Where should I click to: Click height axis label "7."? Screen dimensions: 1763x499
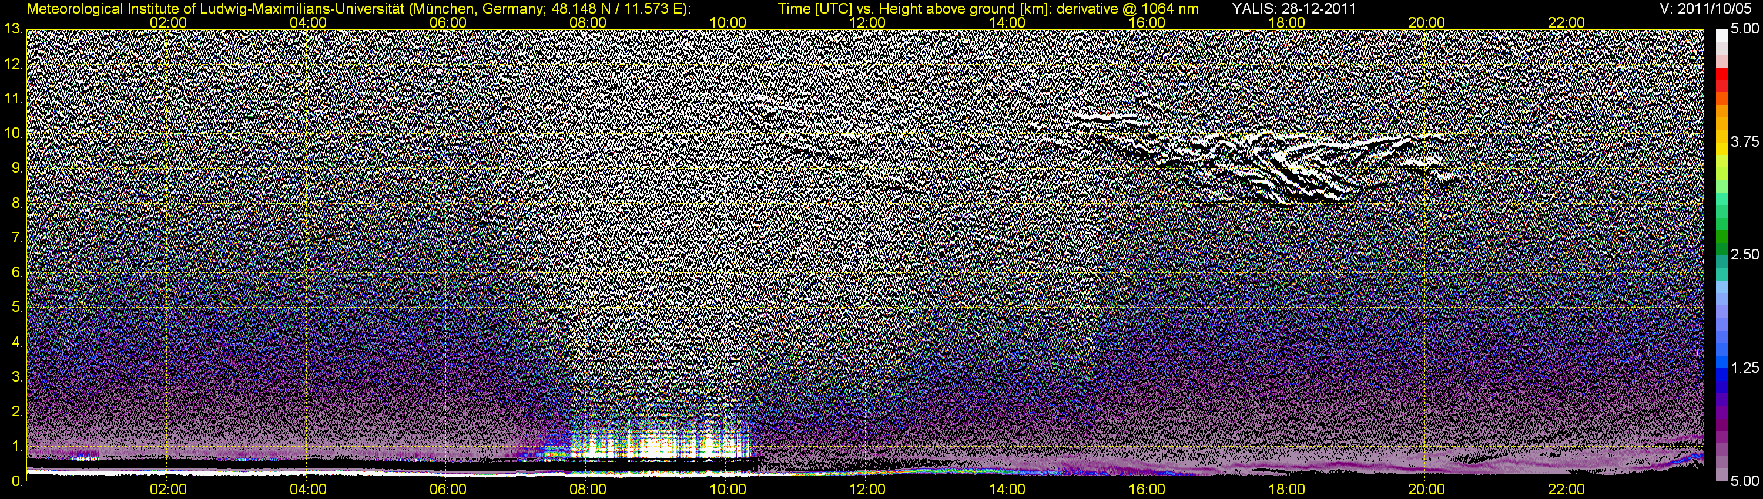pyautogui.click(x=17, y=238)
